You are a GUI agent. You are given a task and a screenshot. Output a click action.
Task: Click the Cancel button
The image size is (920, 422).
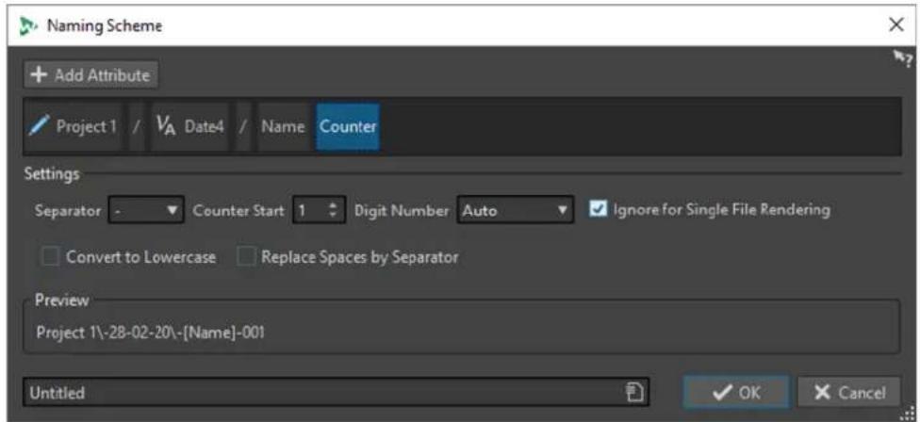coord(848,393)
